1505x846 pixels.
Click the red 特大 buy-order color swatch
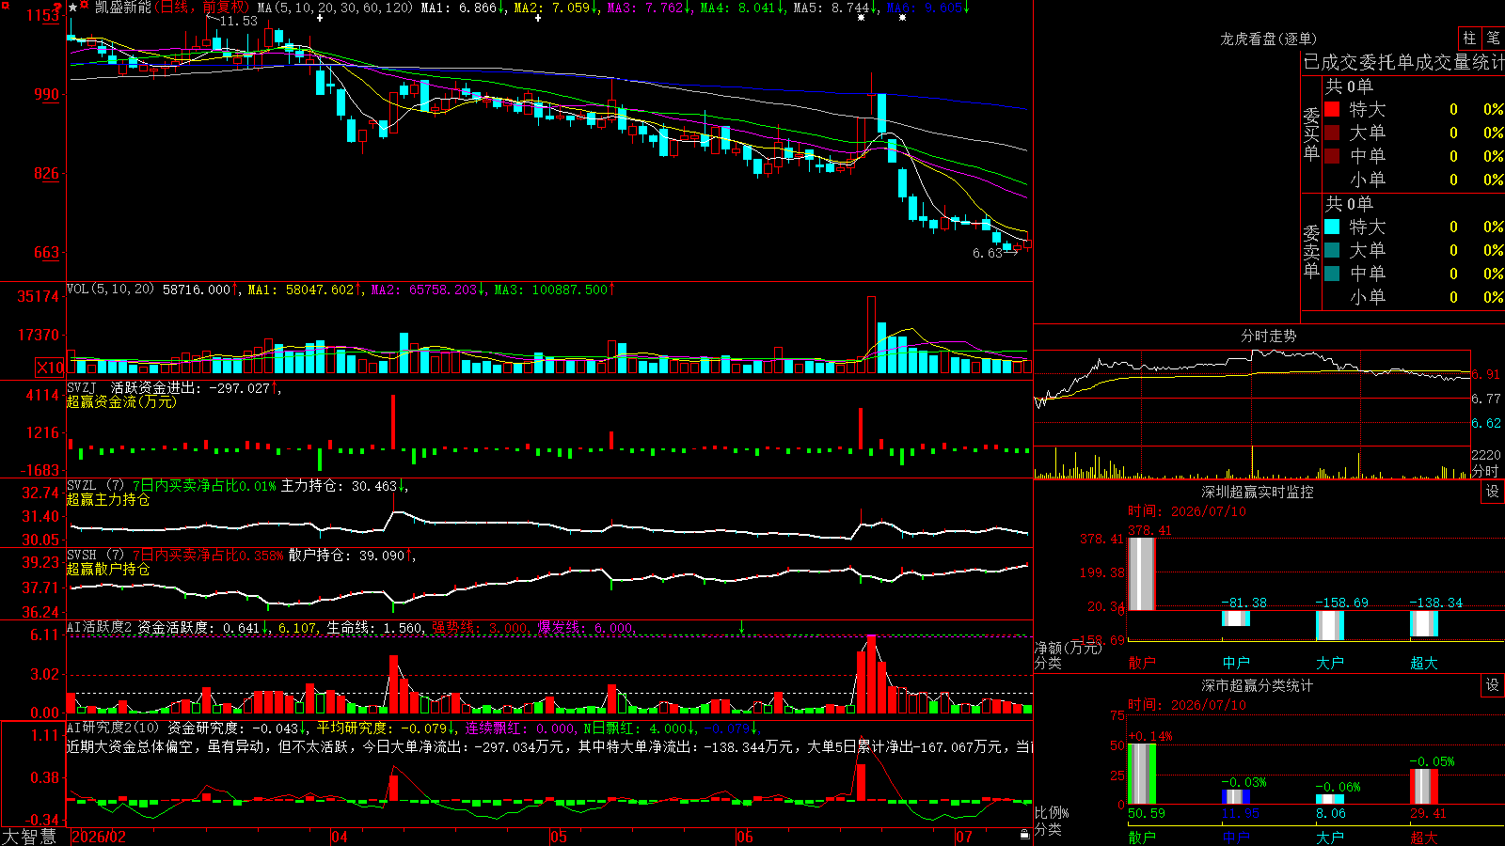click(1332, 109)
